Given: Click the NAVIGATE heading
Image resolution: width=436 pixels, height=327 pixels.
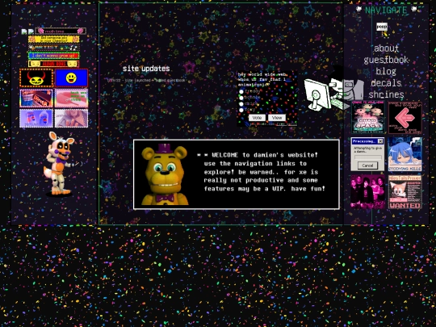Looking at the screenshot, I should 386,10.
